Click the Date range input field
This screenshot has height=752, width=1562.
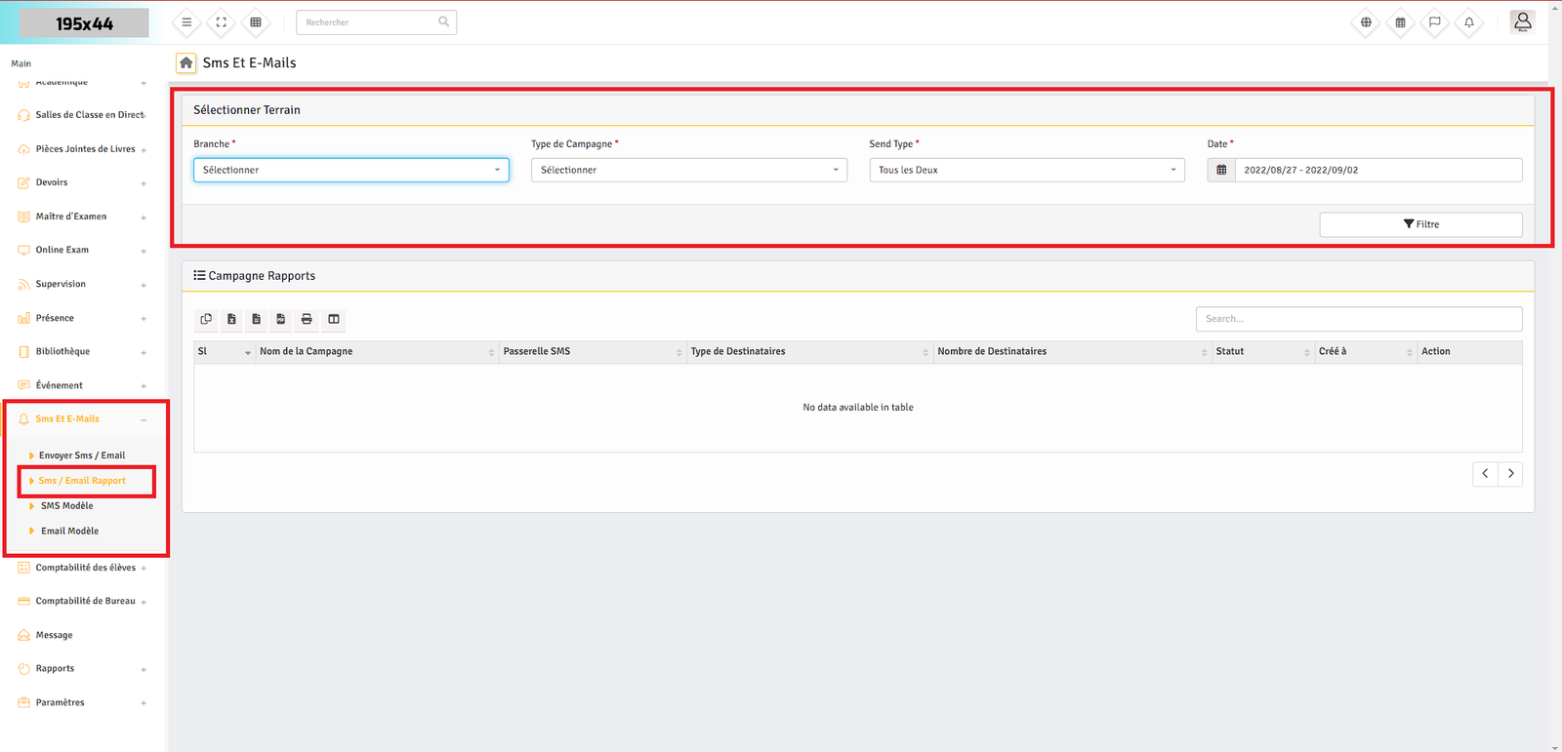[1377, 170]
